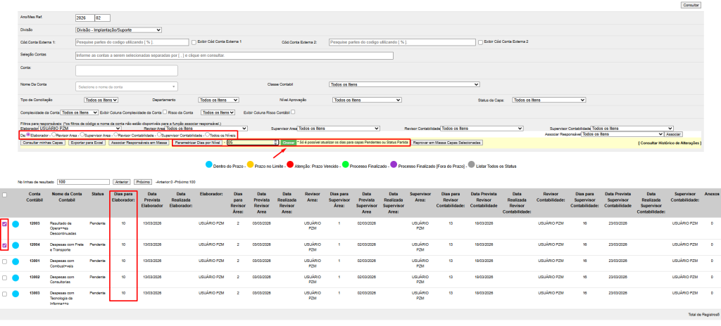Select the 'Todos os Níveis' radio button
The height and width of the screenshot is (326, 721).
(x=206, y=134)
